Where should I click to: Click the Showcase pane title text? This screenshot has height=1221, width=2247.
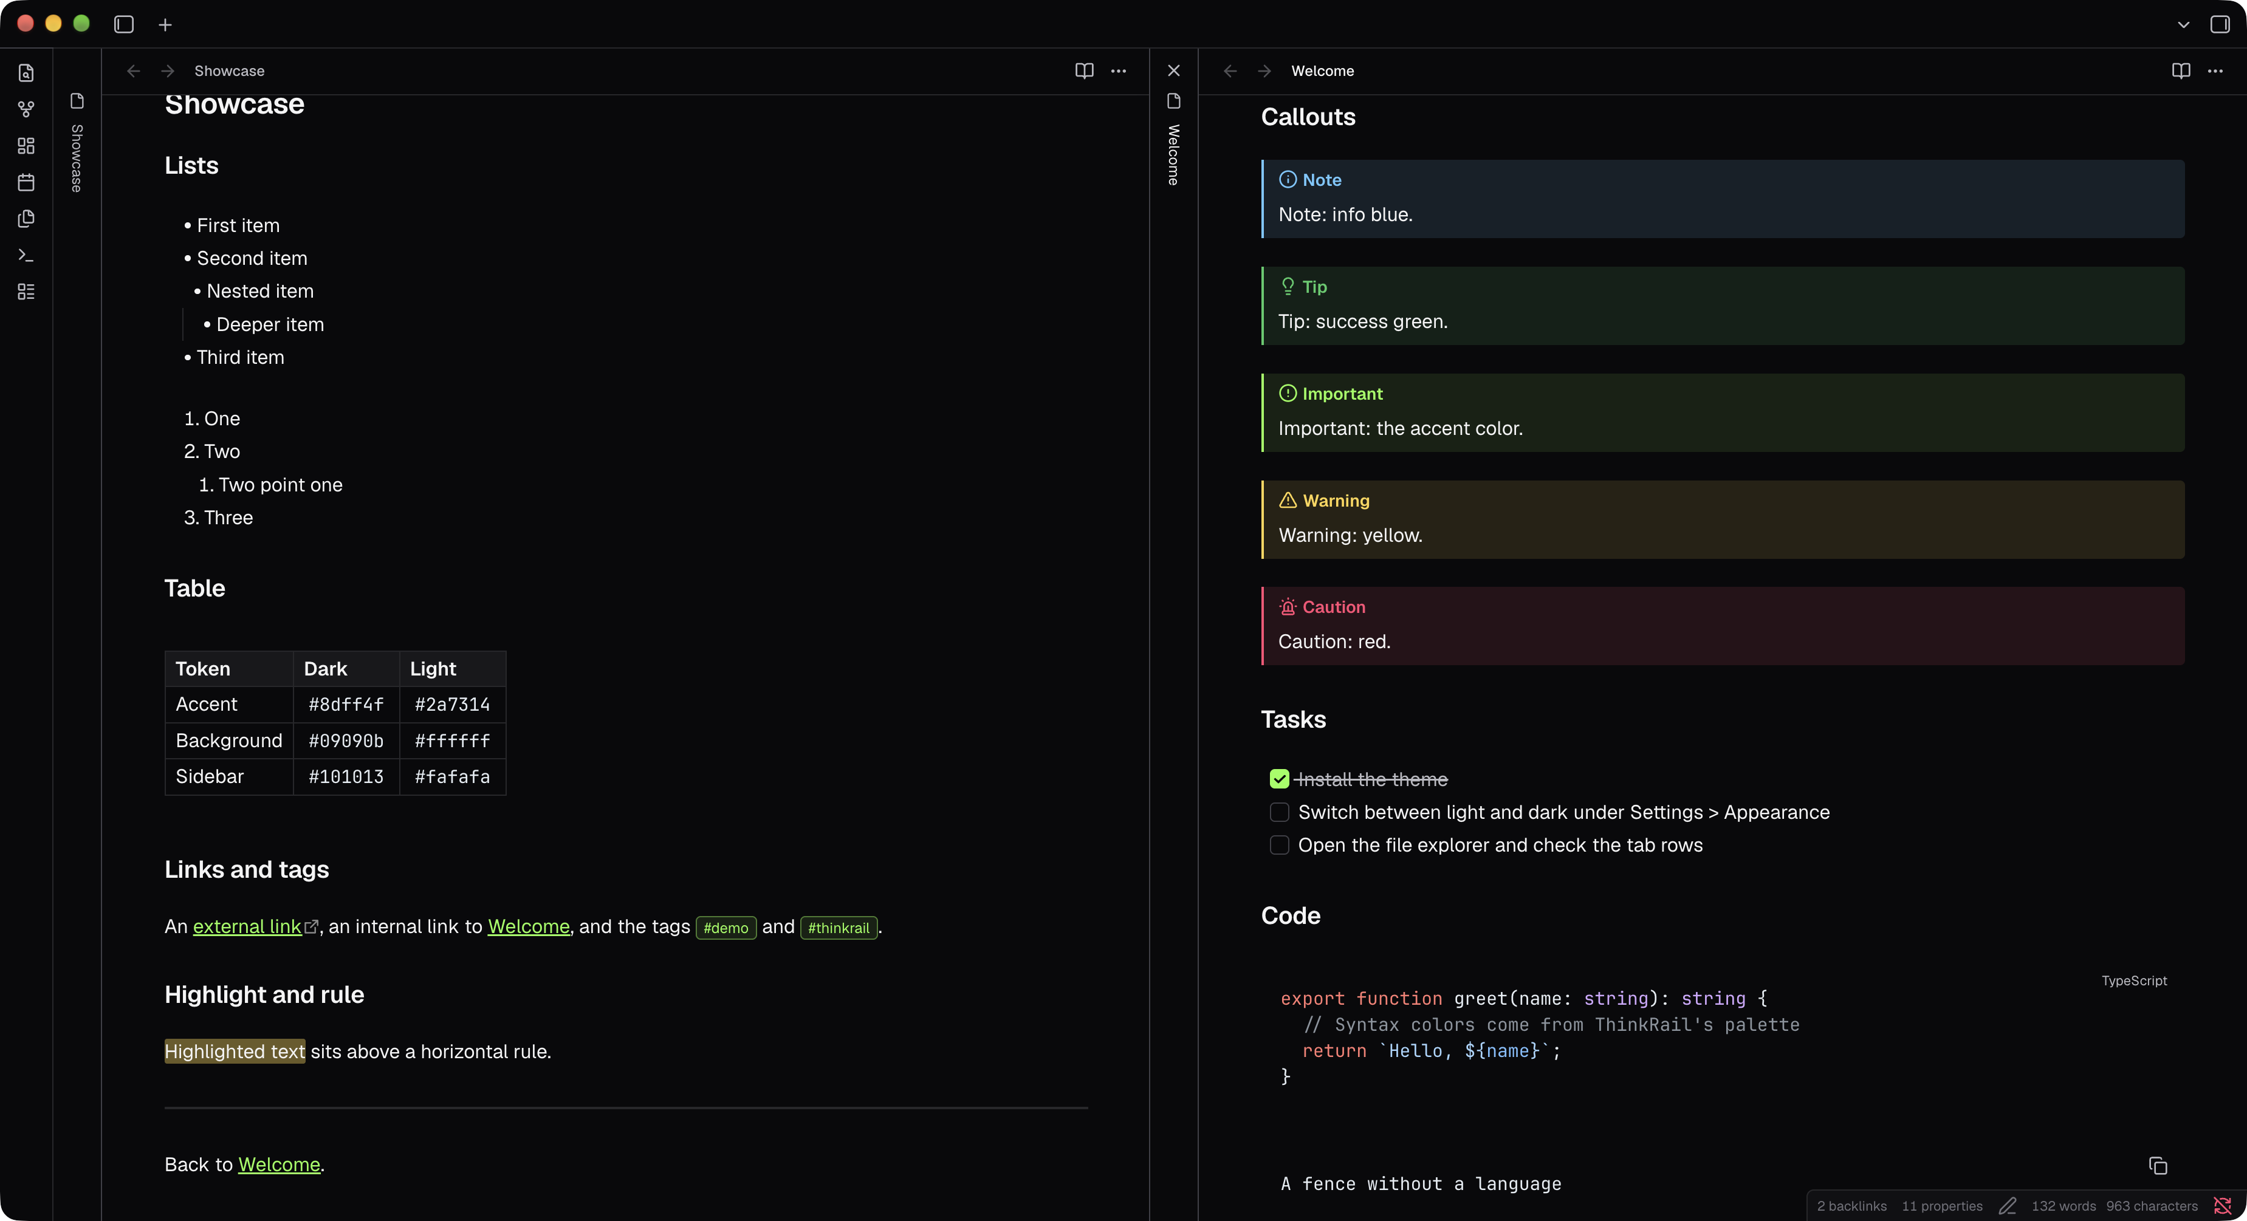(230, 70)
